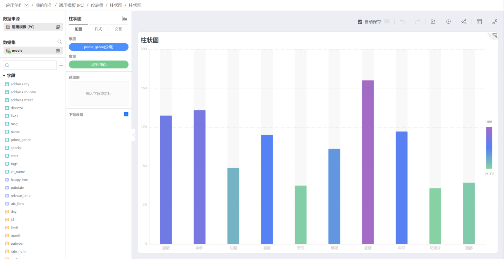The height and width of the screenshot is (259, 504).
Task: Uncheck the 自动保存 checkbox
Action: (360, 22)
